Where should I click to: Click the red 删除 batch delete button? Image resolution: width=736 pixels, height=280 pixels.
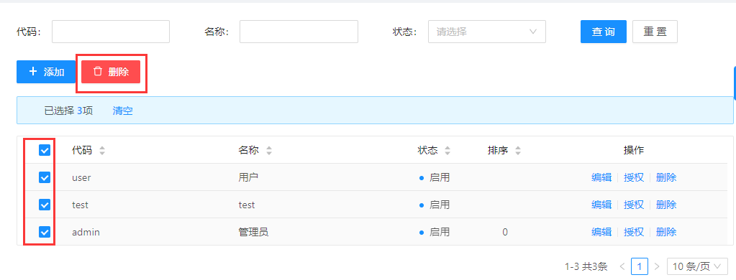tap(111, 72)
